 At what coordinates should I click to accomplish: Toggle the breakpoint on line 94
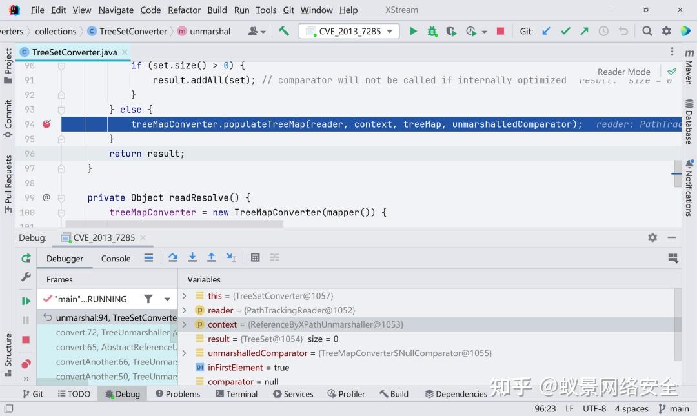click(46, 123)
